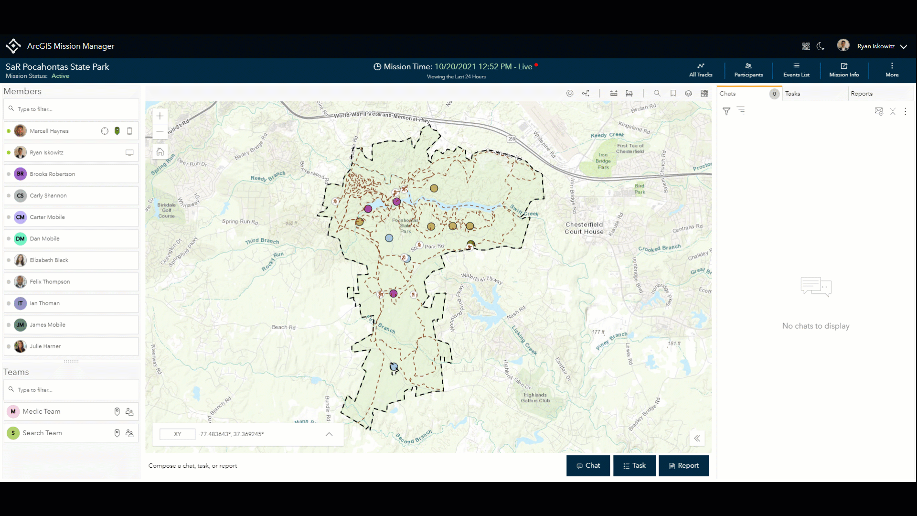Click the Bookmarks icon on map toolbar

point(673,94)
